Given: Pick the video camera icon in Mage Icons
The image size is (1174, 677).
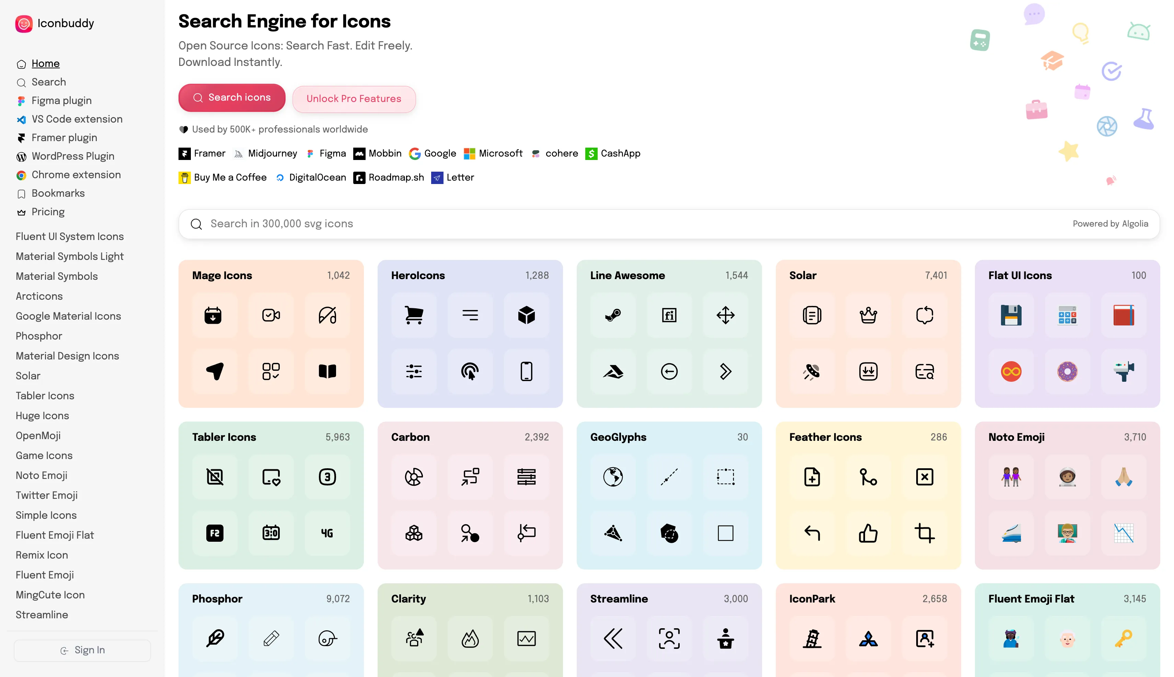Looking at the screenshot, I should 271,315.
